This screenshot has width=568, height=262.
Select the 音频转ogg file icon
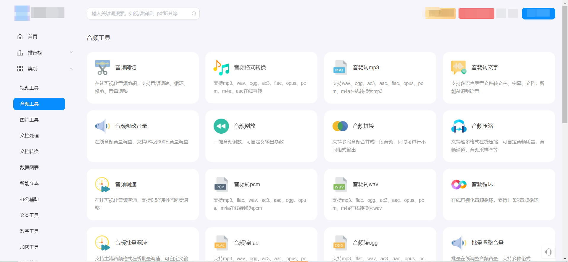(x=340, y=243)
